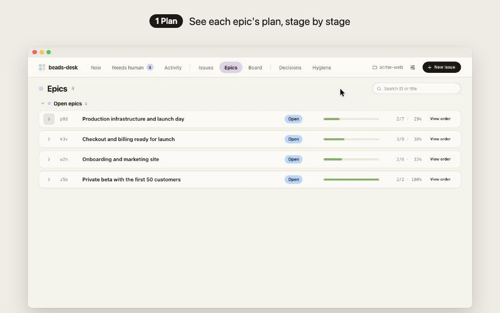500x313 pixels.
Task: Expand the Checkout and billing epic
Action: 49,139
